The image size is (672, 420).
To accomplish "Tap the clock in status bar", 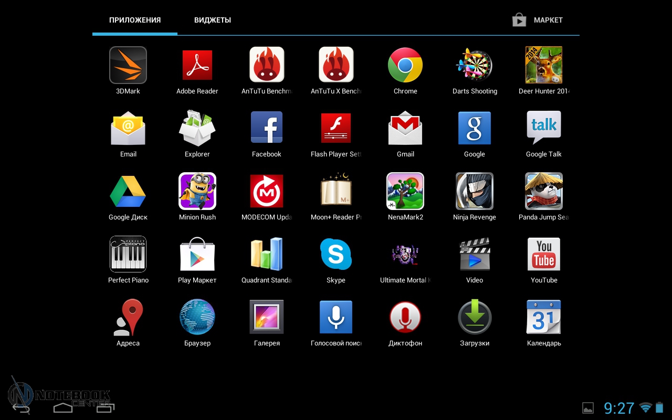I will 619,408.
